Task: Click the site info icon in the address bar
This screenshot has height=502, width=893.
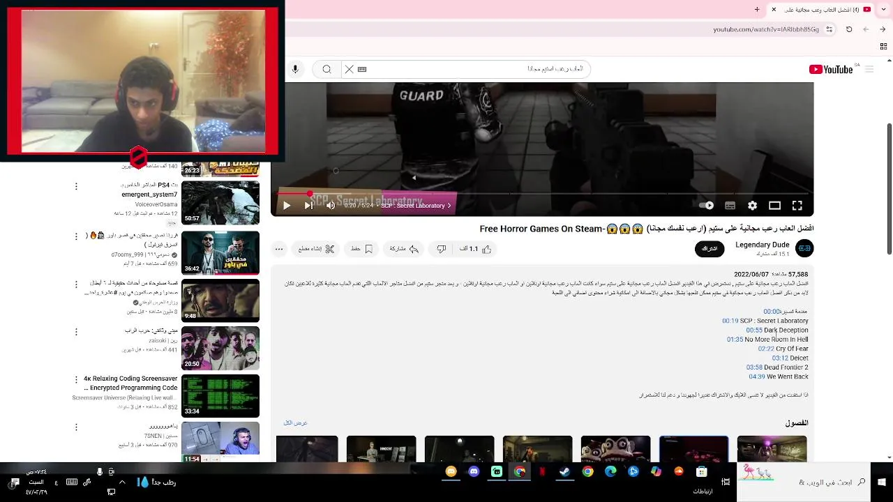Action: (829, 29)
